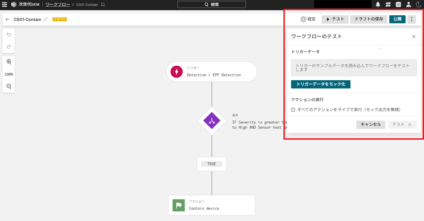Click the トリガーデータをモック化 button
This screenshot has height=221, width=424.
[x=320, y=84]
